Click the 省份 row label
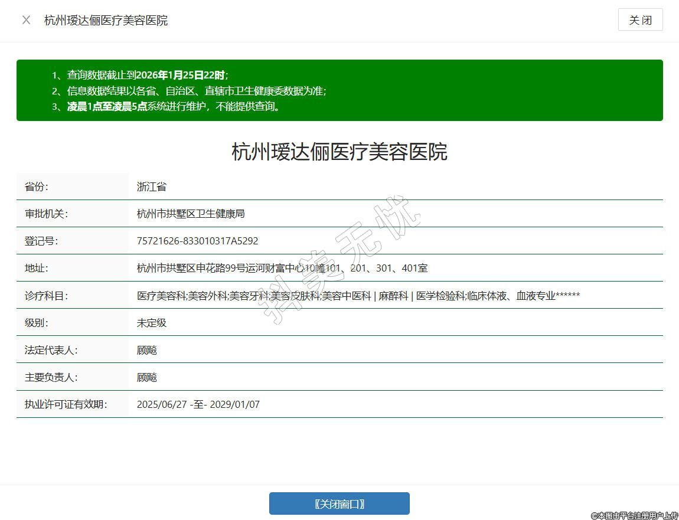 [37, 187]
